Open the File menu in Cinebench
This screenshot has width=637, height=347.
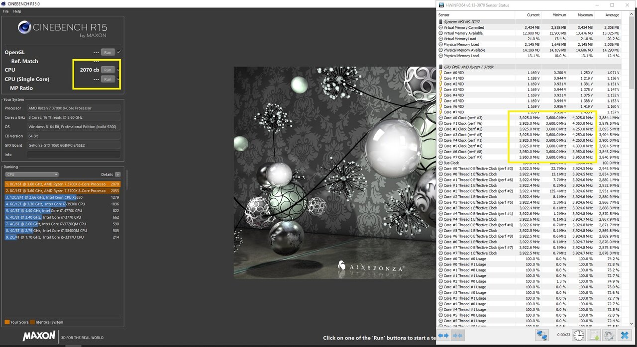(x=5, y=11)
